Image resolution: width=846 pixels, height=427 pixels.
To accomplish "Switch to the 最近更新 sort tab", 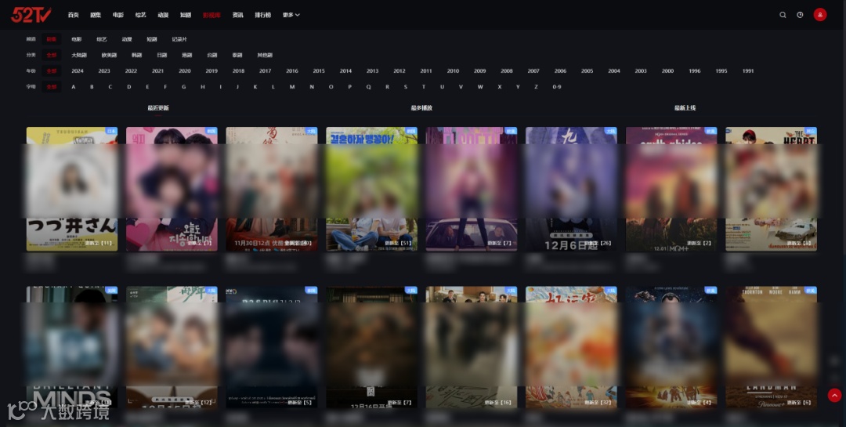I will 158,108.
